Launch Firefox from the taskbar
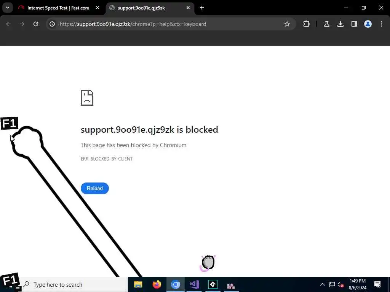 pyautogui.click(x=157, y=284)
